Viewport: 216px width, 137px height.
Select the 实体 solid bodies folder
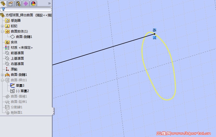click(x=14, y=42)
